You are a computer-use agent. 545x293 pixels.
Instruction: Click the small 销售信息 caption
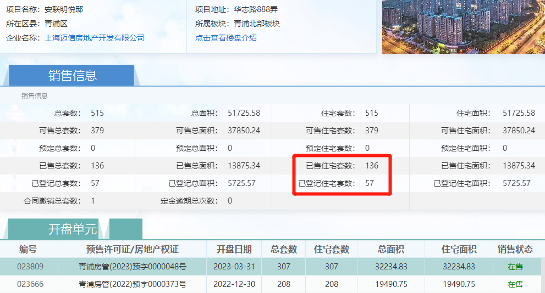click(35, 95)
